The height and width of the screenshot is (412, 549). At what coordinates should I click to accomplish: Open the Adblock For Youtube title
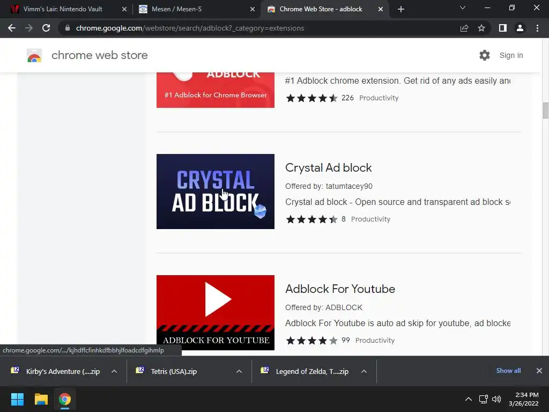pyautogui.click(x=340, y=289)
